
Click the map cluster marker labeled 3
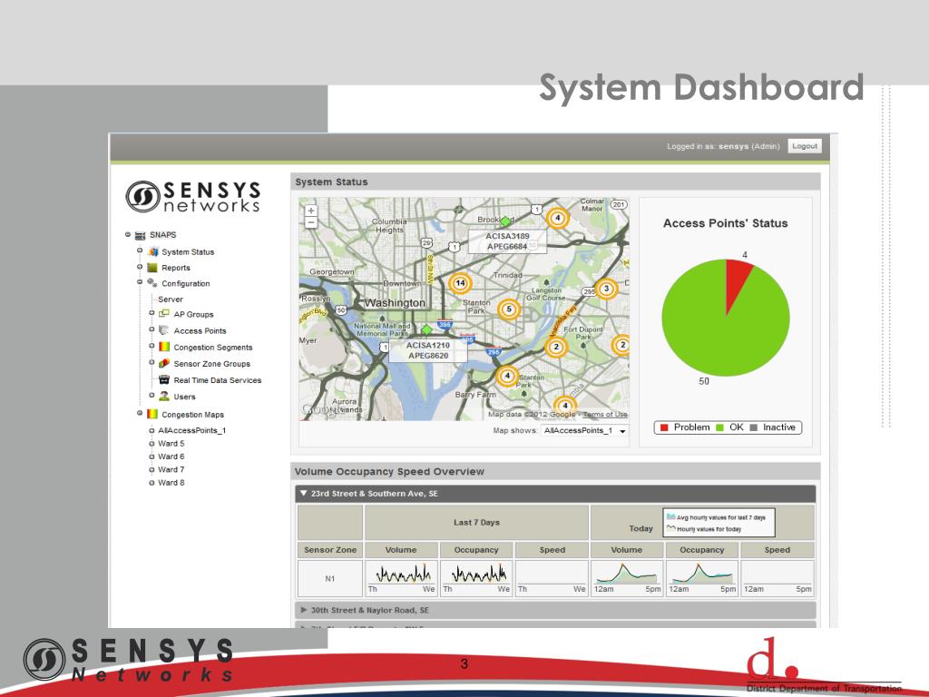coord(606,290)
